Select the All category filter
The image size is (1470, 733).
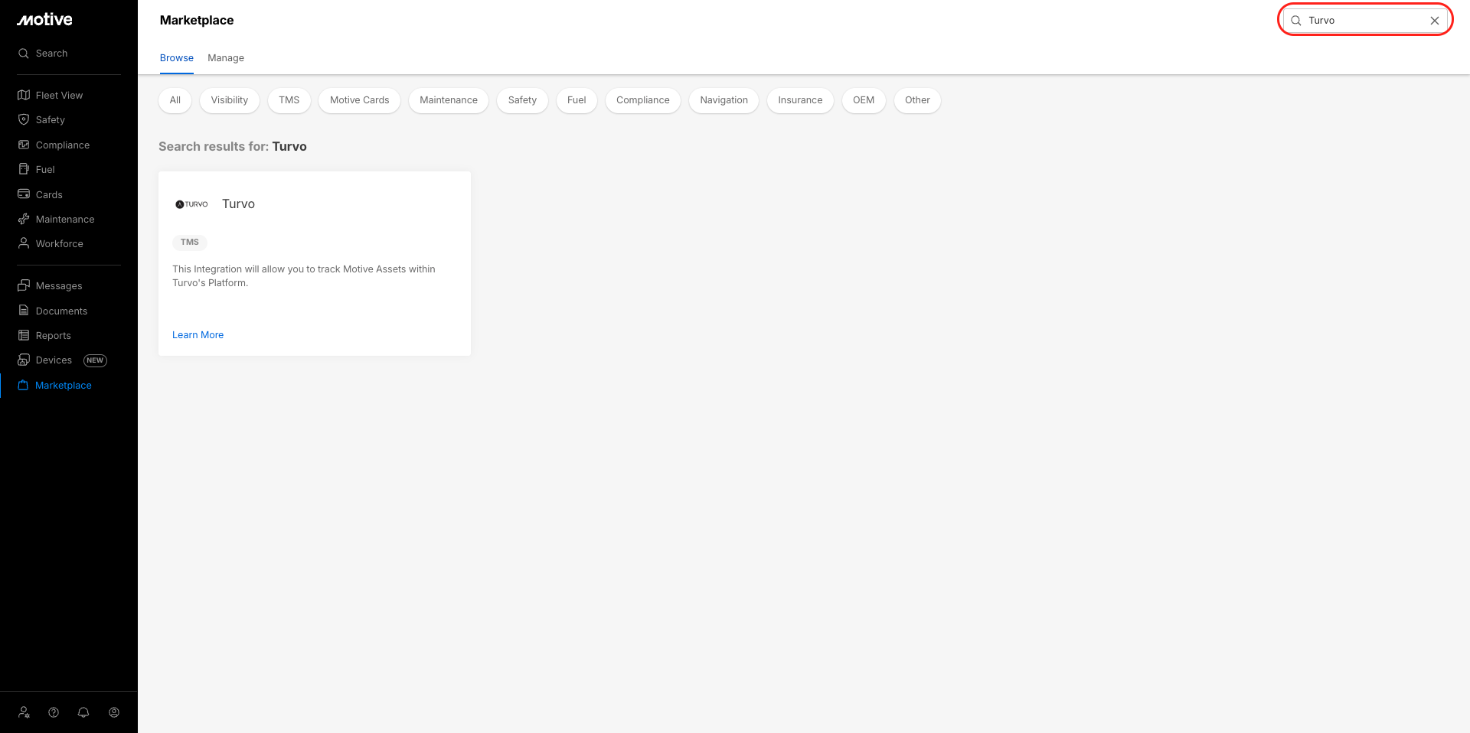tap(175, 100)
